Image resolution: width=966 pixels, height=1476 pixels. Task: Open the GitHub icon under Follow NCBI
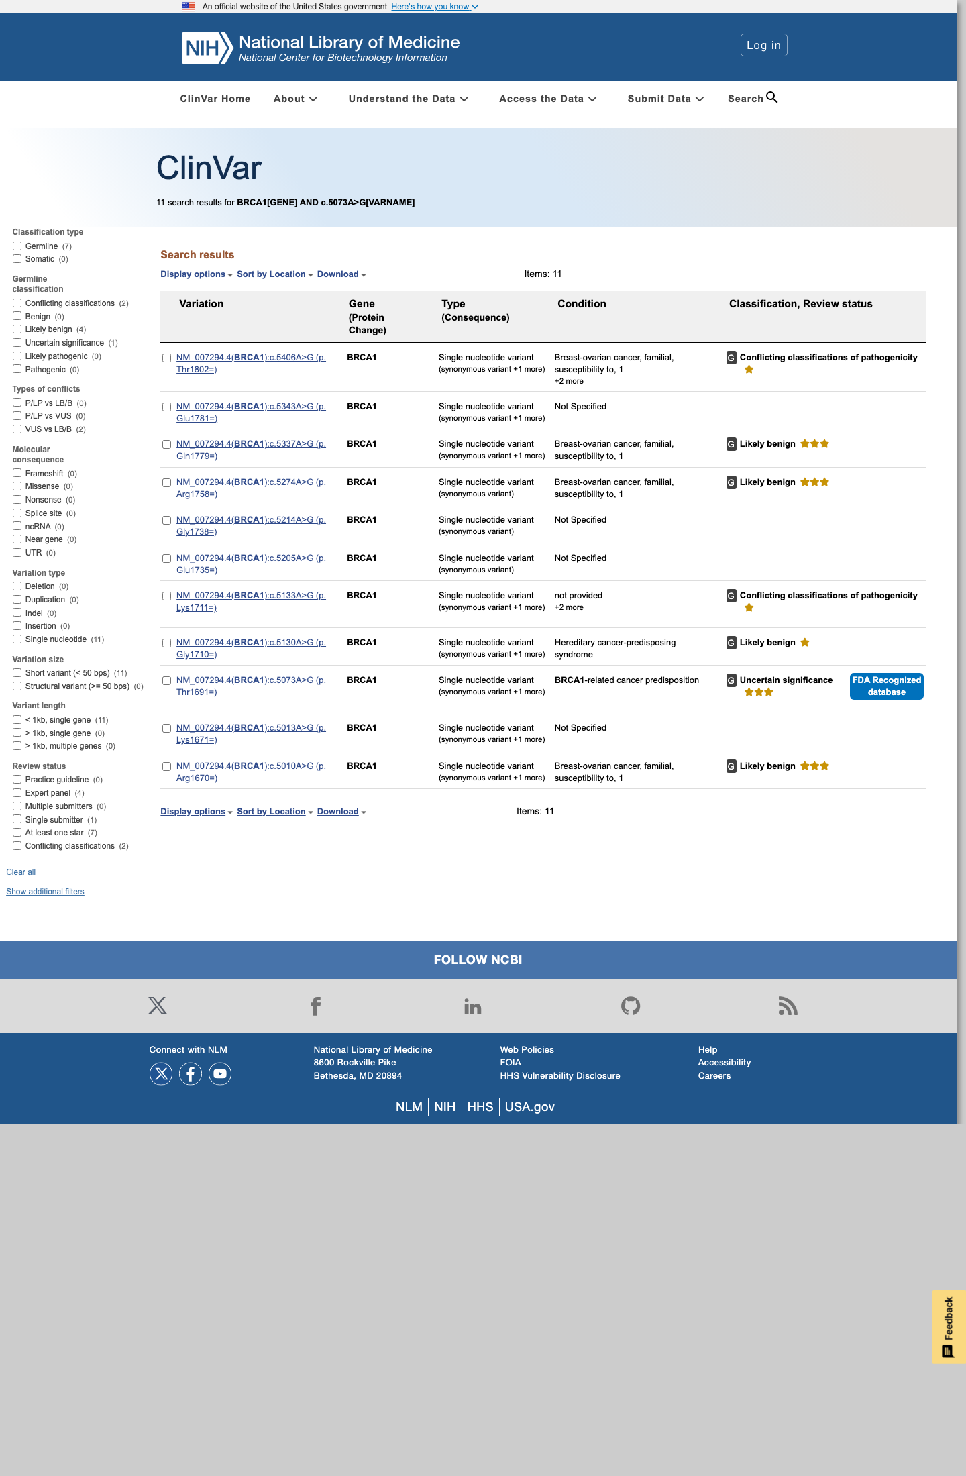coord(631,1006)
